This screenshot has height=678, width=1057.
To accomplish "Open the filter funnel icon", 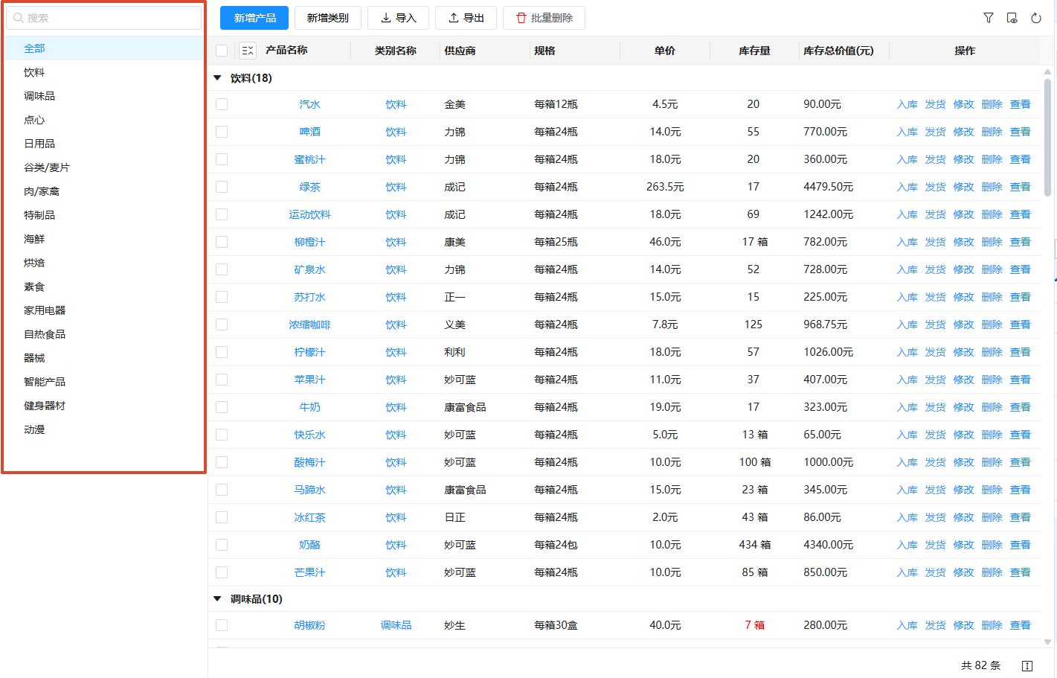I will click(x=989, y=18).
